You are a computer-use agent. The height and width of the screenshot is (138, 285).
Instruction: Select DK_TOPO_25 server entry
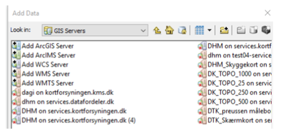(x=234, y=83)
